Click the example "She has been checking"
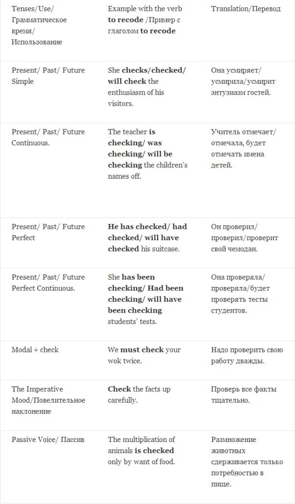Viewport: 295px width, 504px height. point(145,299)
